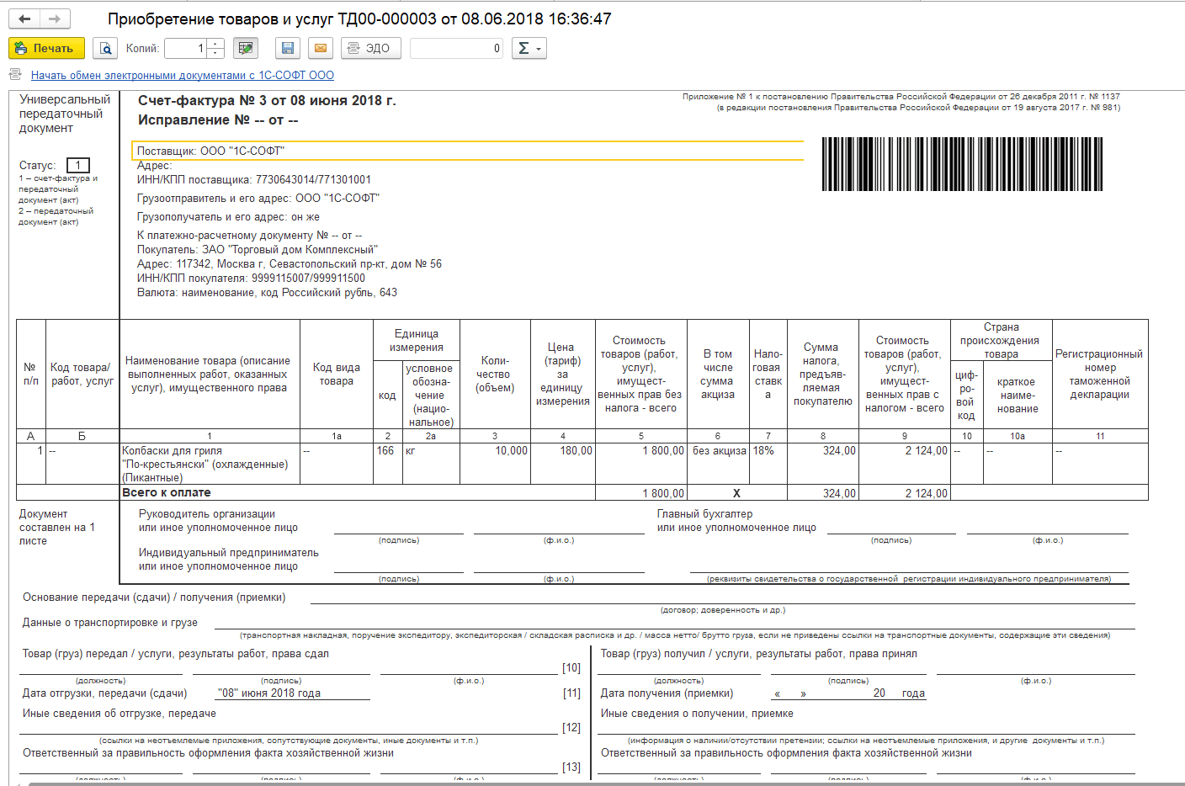
Task: Select the Дата получения (приемки) label
Action: point(667,693)
